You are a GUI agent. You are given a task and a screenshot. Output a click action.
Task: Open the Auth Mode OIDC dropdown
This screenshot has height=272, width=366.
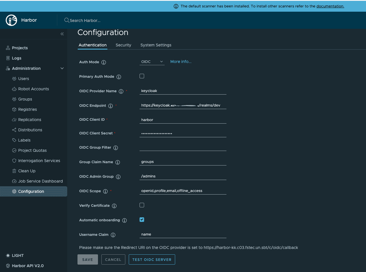(x=152, y=62)
